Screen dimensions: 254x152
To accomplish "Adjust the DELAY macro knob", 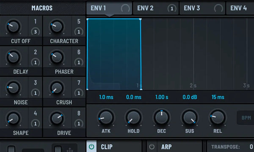I will tap(13, 57).
